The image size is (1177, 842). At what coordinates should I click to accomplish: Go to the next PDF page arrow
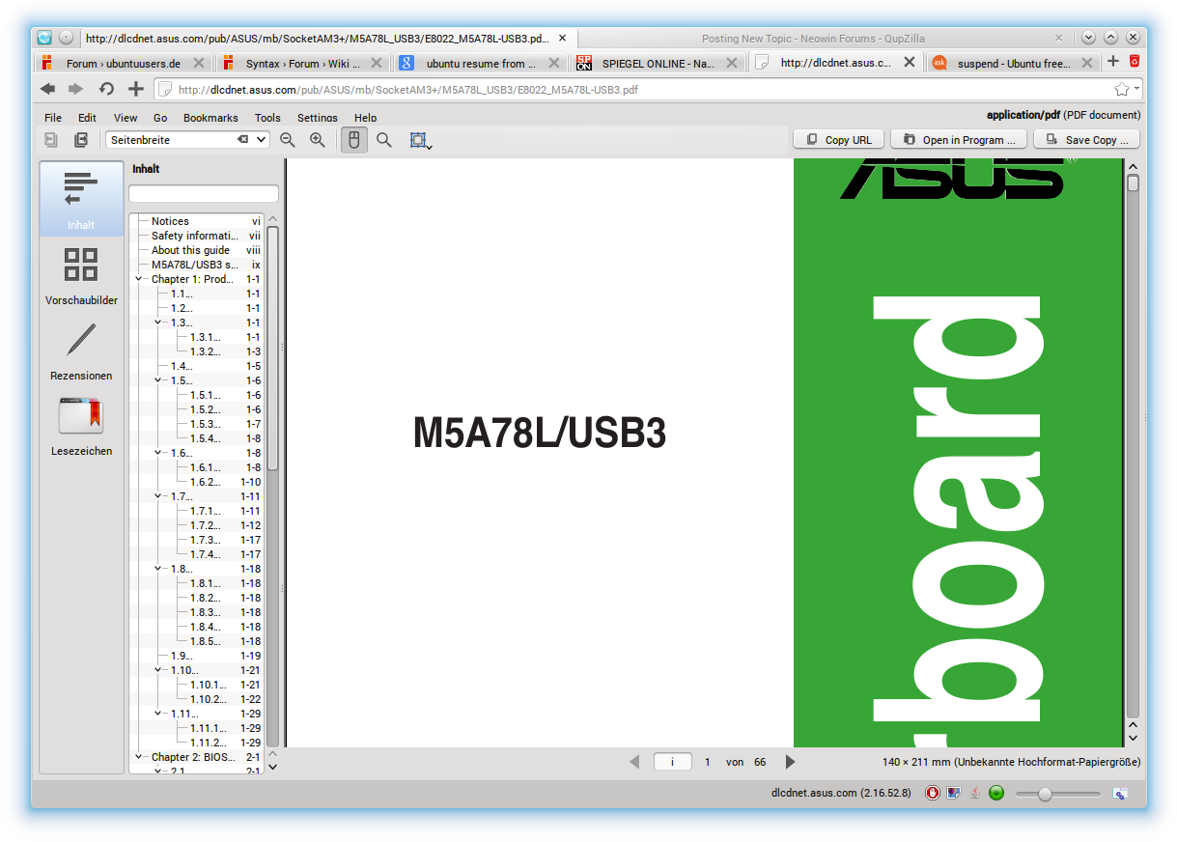(790, 762)
